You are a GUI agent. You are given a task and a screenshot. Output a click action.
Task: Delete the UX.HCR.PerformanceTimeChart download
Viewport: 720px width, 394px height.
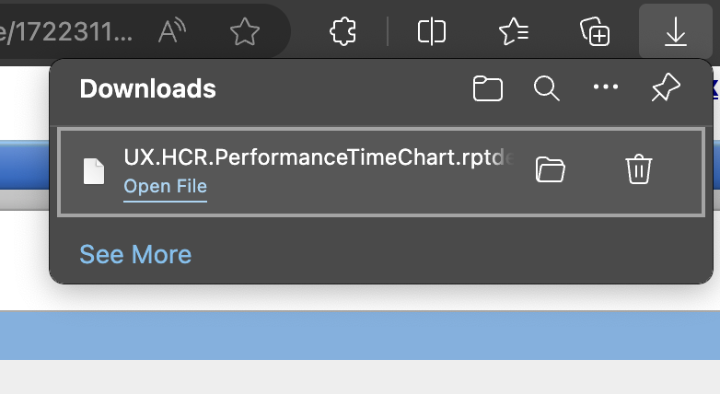[639, 169]
